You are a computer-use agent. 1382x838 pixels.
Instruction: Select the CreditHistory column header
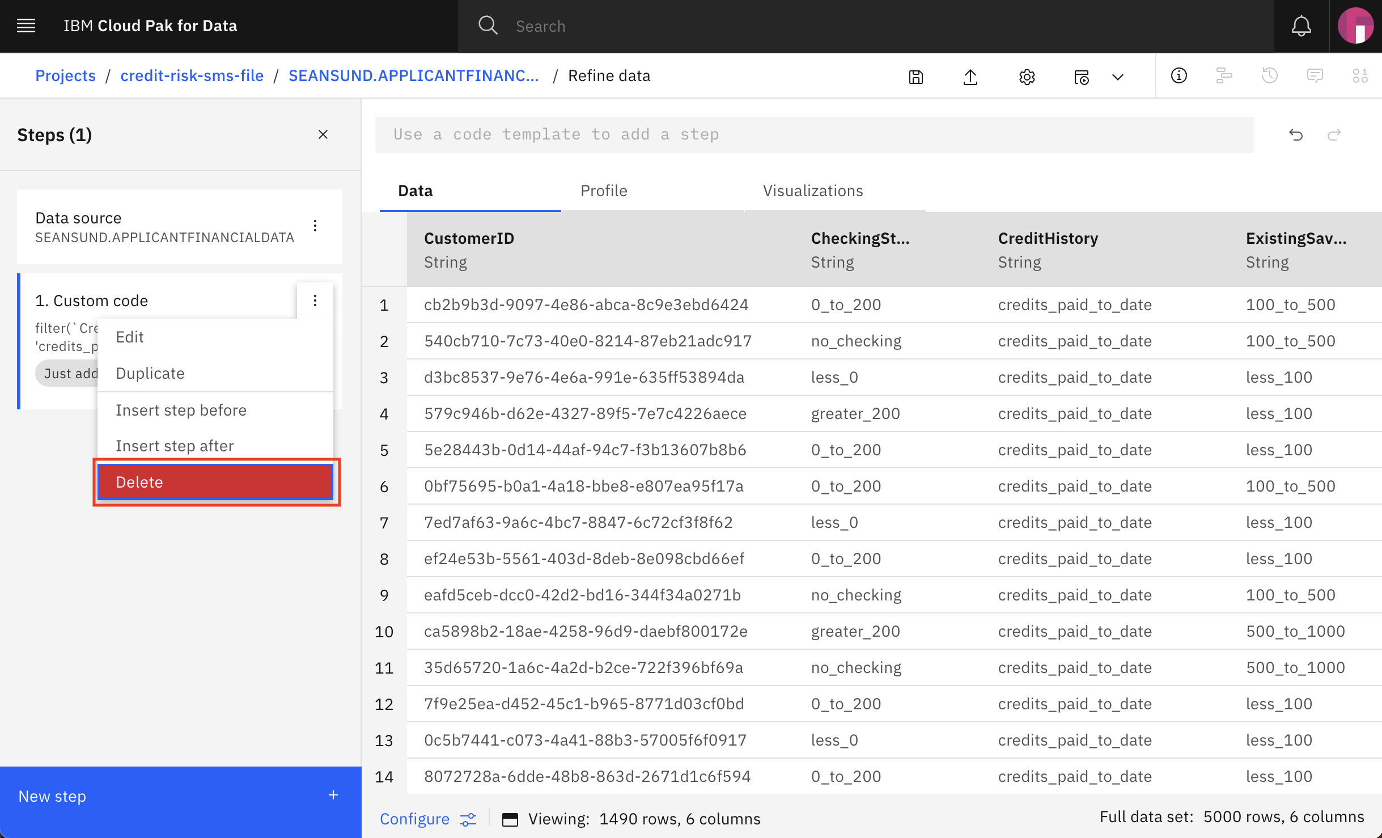pos(1104,249)
